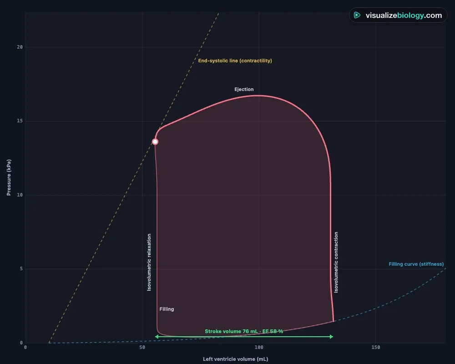Click the 10 tick on the pressure axis
Screen dimensions: 455x364
pos(20,195)
